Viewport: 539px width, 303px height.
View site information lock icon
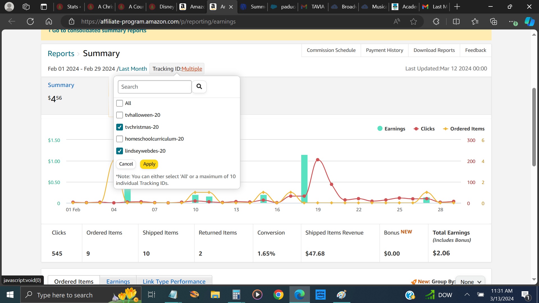click(72, 21)
